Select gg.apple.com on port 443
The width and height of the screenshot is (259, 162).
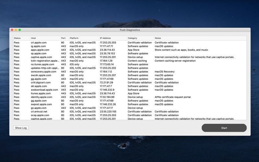tap(39, 79)
